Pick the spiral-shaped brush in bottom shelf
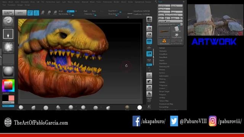The height and width of the screenshot is (137, 244). point(96,108)
